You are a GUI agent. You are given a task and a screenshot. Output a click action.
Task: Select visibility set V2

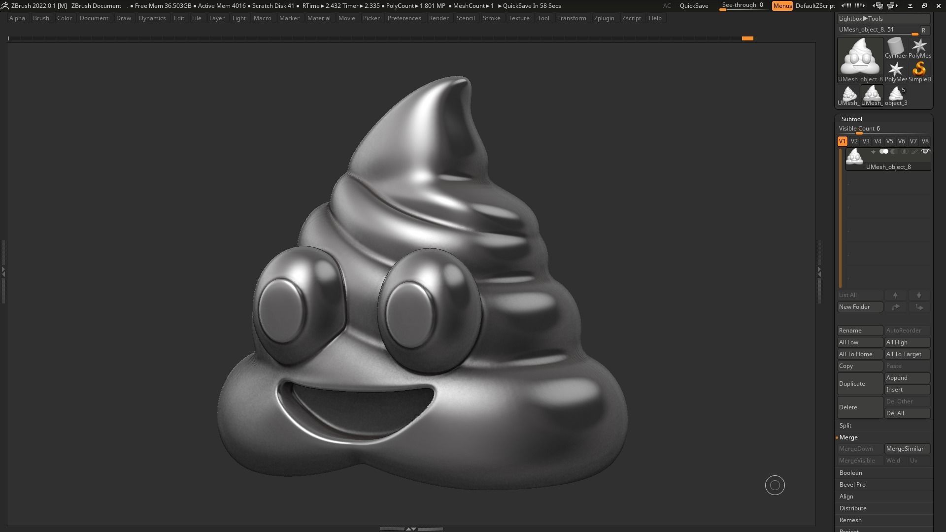854,141
